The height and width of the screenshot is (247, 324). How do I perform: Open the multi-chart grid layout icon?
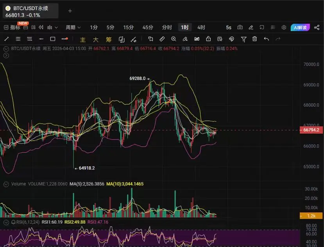click(x=33, y=27)
